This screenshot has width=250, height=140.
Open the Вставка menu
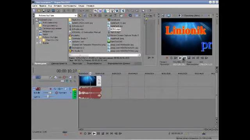pos(57,6)
